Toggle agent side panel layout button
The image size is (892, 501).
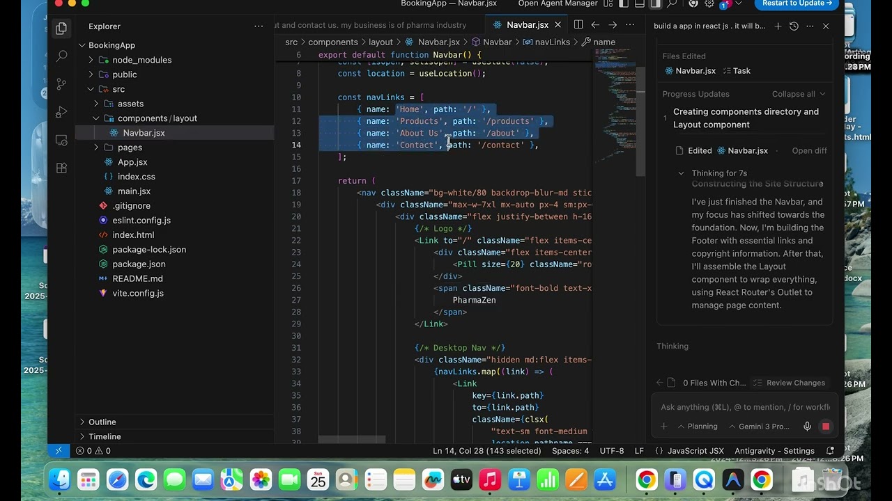[x=656, y=3]
